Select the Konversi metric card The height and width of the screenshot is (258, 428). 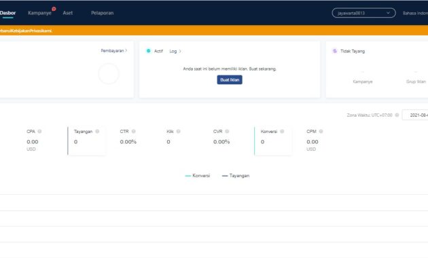coord(273,141)
